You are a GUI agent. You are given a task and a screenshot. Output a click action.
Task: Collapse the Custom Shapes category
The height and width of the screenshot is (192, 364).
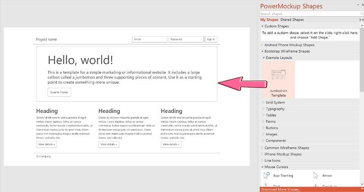tap(262, 26)
